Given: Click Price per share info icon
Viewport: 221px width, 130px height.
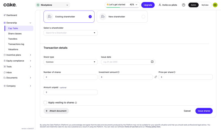Looking at the screenshot, I should (174, 72).
